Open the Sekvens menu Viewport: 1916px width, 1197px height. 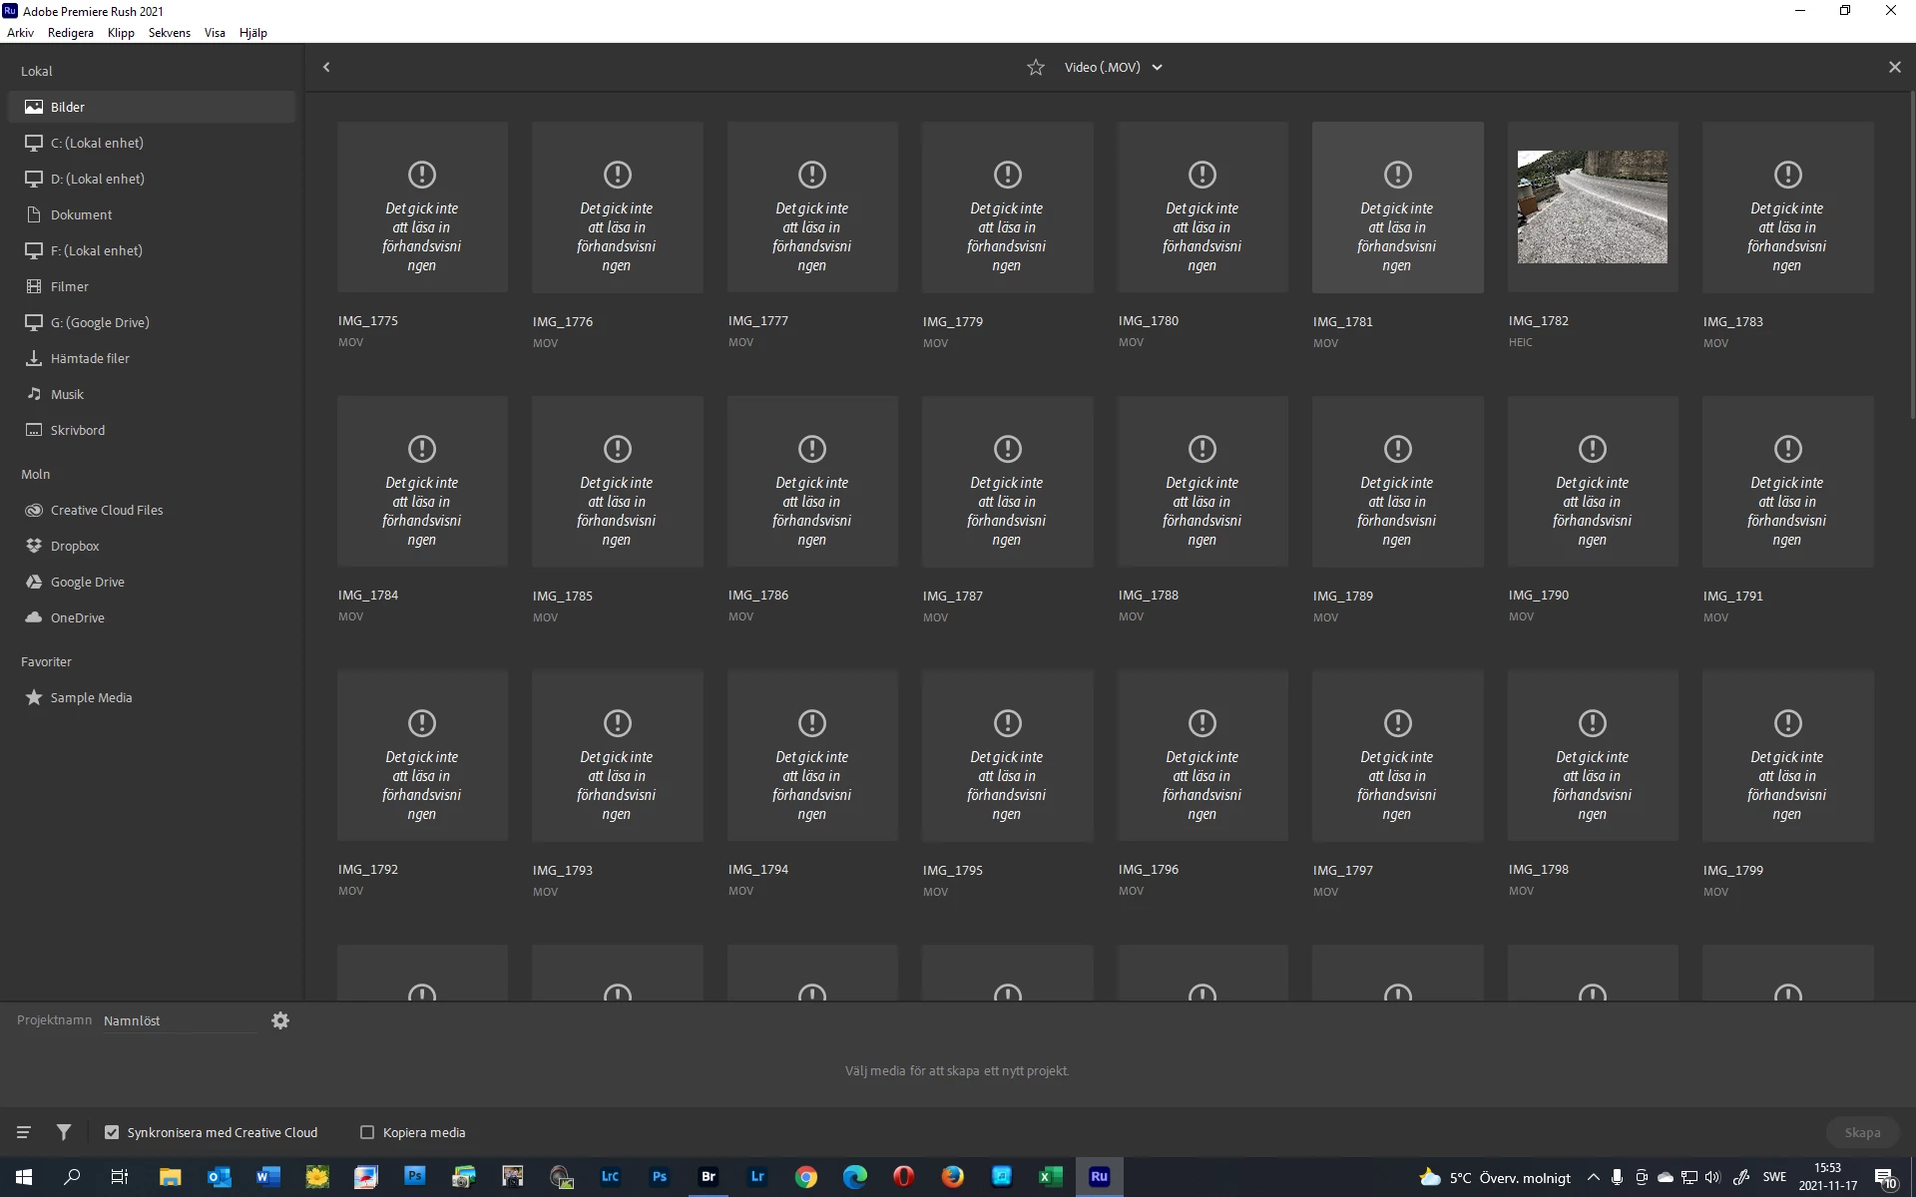pyautogui.click(x=169, y=33)
